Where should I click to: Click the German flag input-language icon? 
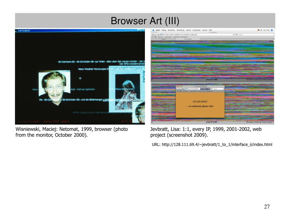(x=258, y=30)
